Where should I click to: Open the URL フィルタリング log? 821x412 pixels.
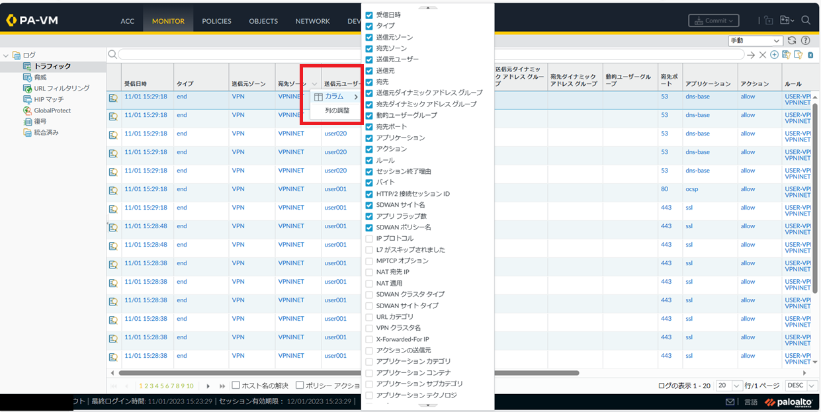61,89
